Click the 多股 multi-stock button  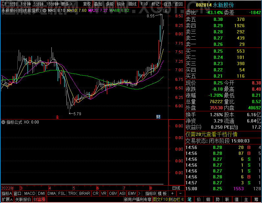(110, 4)
